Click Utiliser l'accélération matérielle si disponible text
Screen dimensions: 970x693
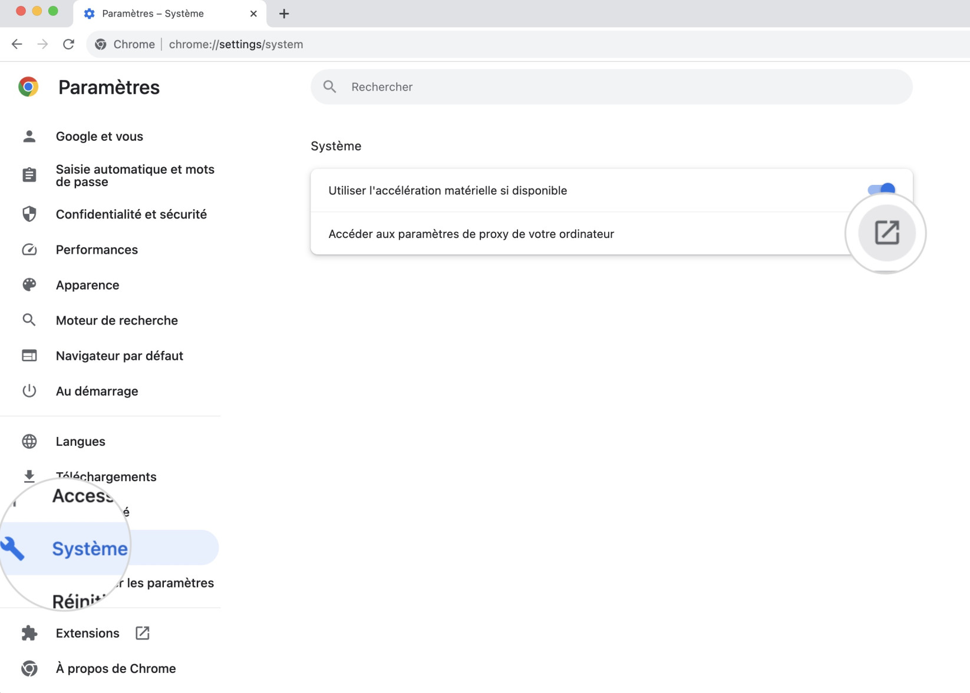click(447, 191)
